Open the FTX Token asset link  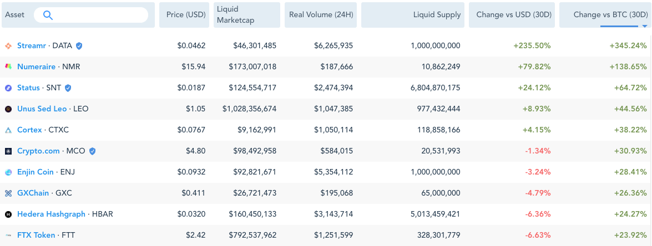tap(36, 235)
